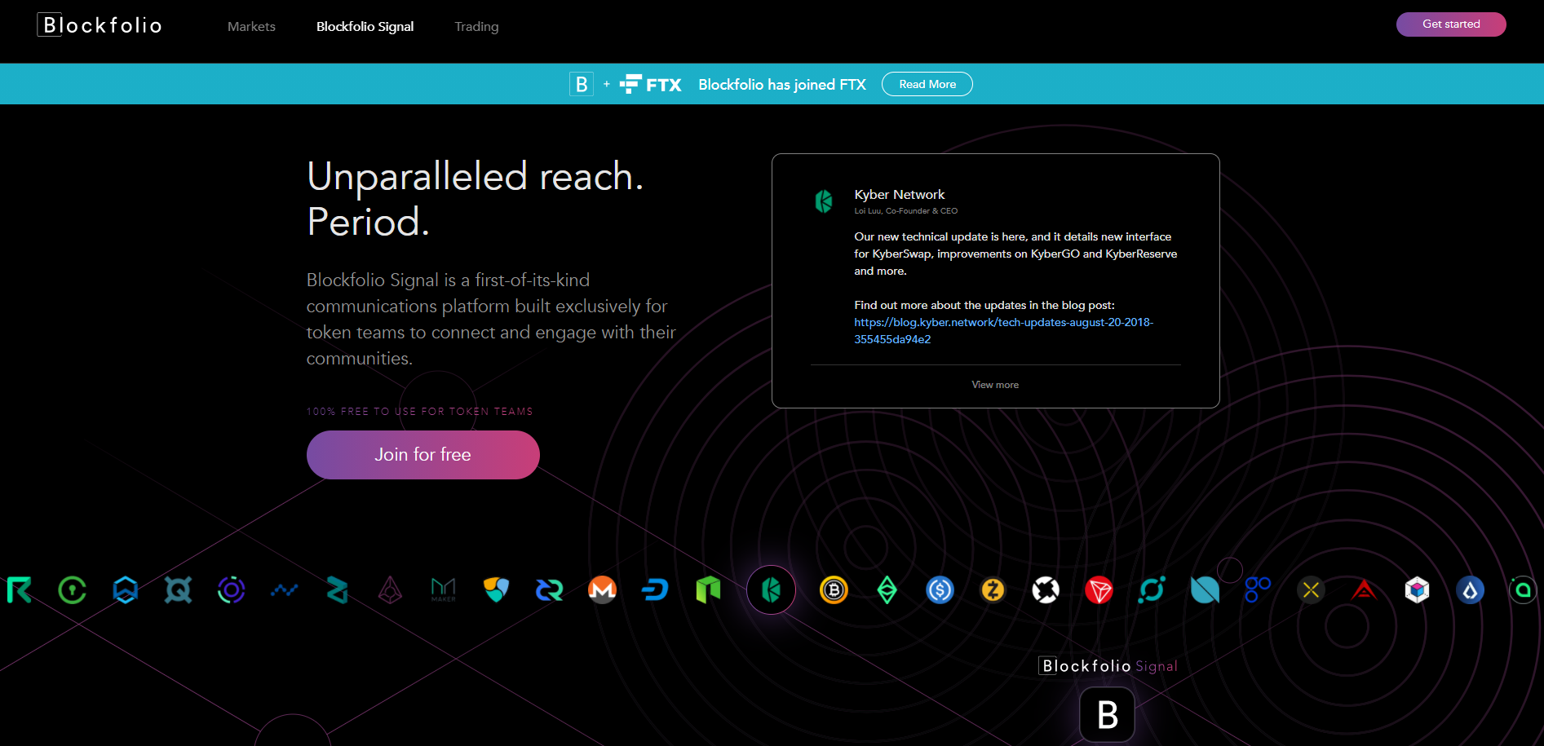
Task: Select the Monero orange coin icon
Action: 603,589
